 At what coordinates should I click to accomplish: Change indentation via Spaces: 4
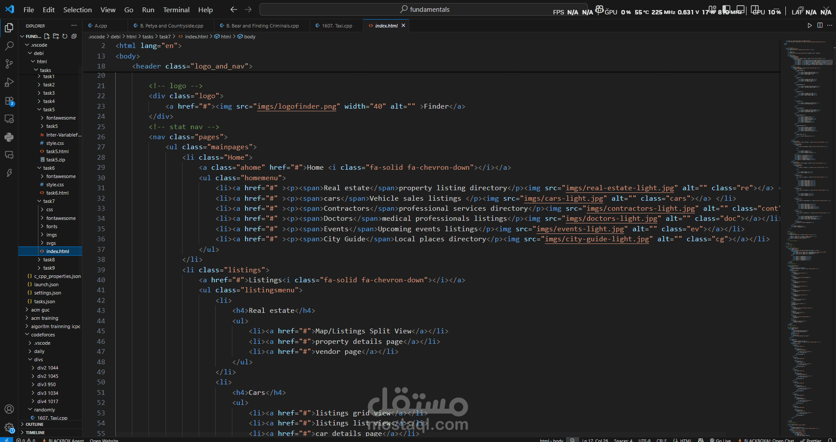tap(623, 440)
